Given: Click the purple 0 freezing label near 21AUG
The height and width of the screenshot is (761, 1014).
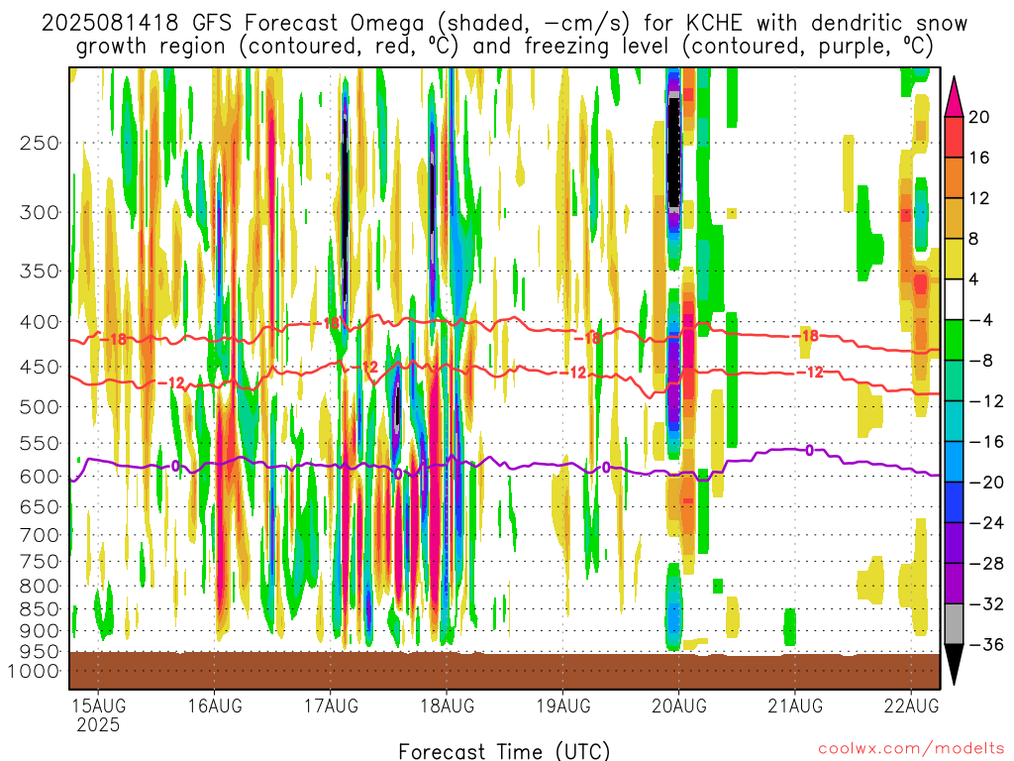Looking at the screenshot, I should tap(809, 450).
